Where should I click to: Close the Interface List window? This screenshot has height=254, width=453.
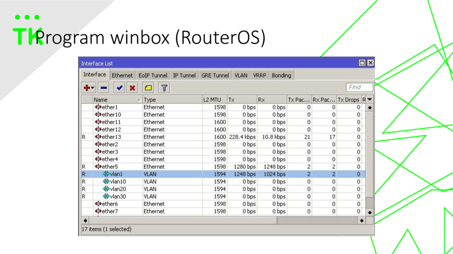(370, 63)
